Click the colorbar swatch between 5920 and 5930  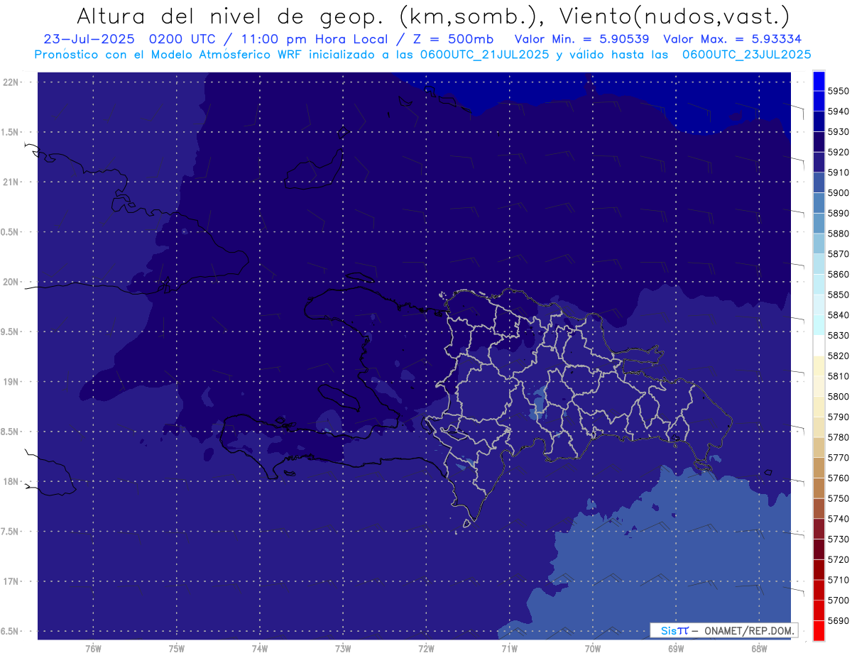coord(819,142)
